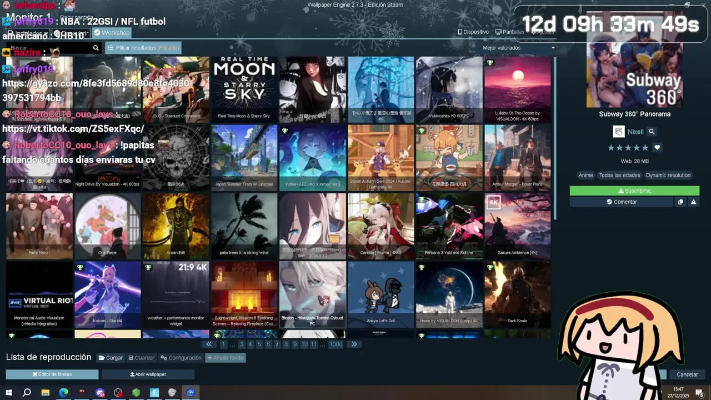Go to page 8 of results
This screenshot has height=400, width=711.
coord(286,344)
